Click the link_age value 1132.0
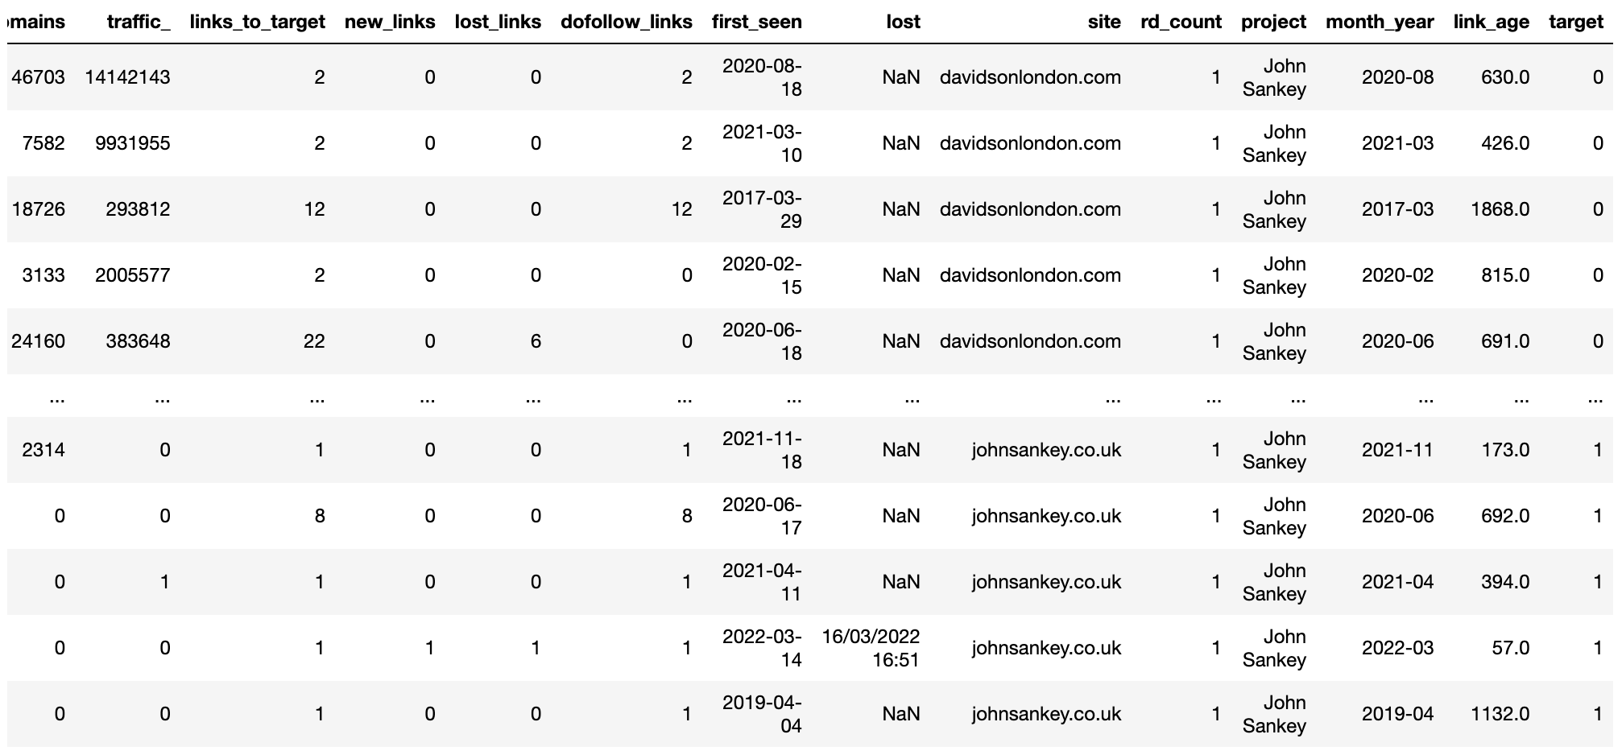The image size is (1622, 755). [x=1500, y=714]
